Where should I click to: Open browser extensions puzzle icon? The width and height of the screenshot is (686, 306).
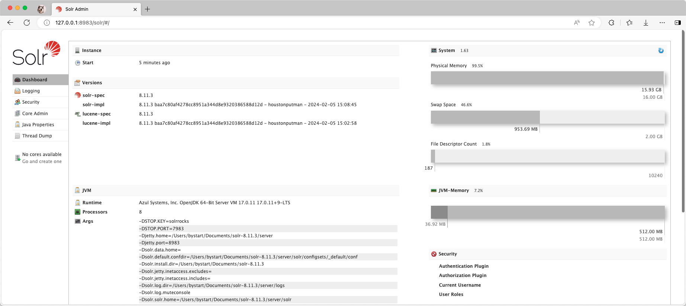point(611,23)
